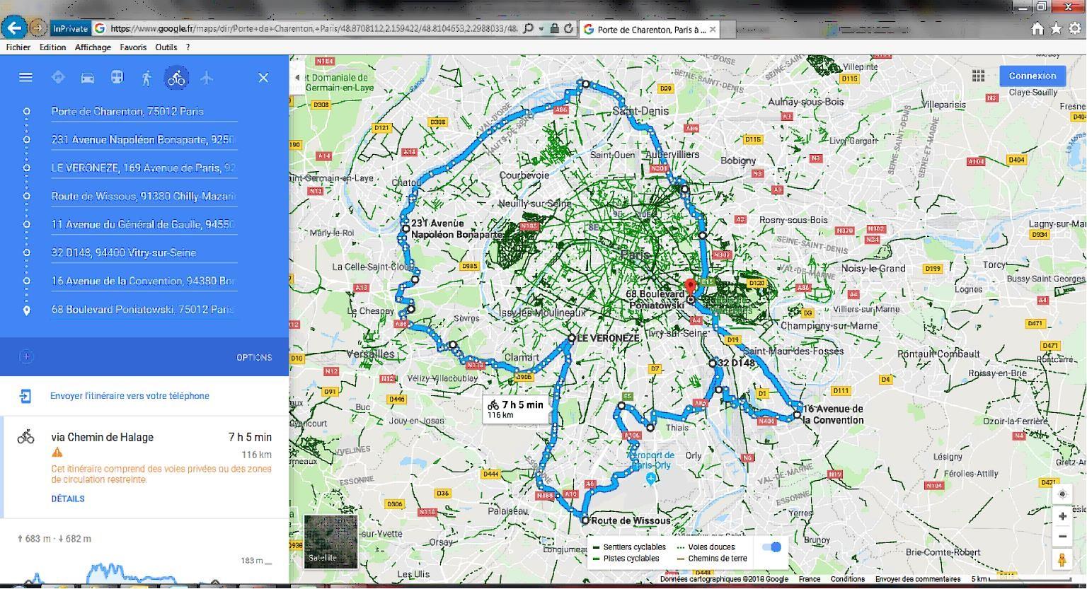Close the Porte de Charenton tab

coord(713,29)
